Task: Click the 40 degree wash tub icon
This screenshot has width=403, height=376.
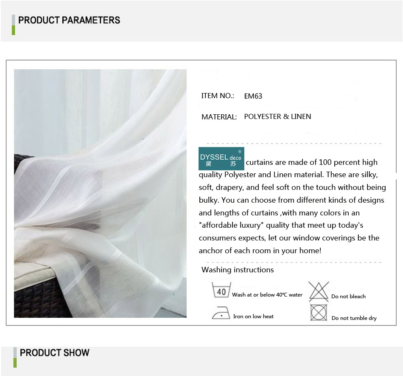Action: point(221,290)
